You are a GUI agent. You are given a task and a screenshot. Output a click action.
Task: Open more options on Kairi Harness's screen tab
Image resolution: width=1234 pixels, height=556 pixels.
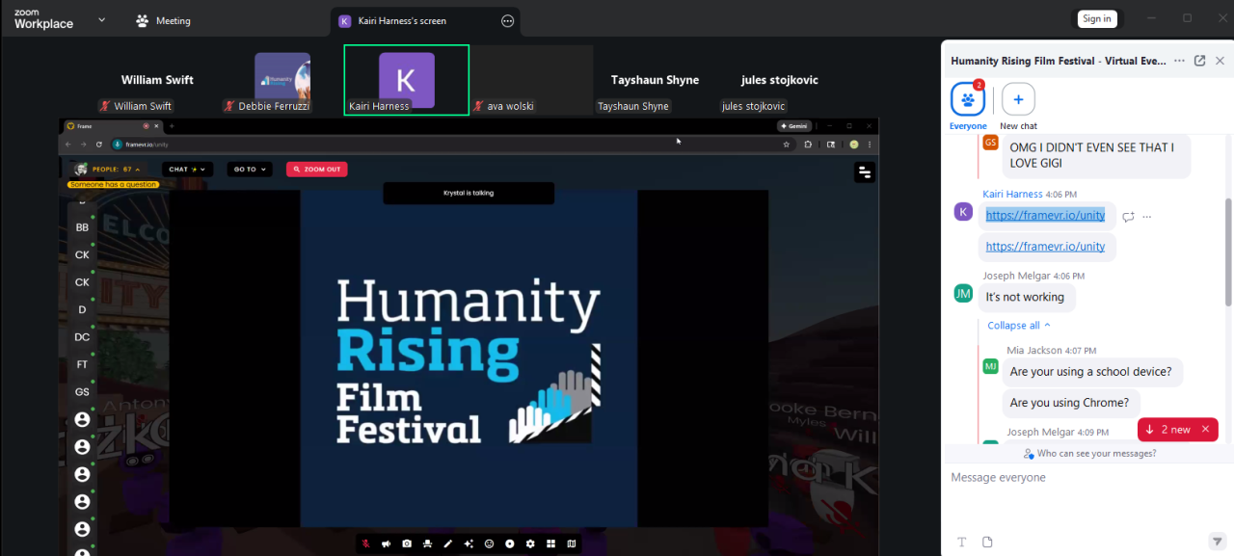pyautogui.click(x=507, y=20)
